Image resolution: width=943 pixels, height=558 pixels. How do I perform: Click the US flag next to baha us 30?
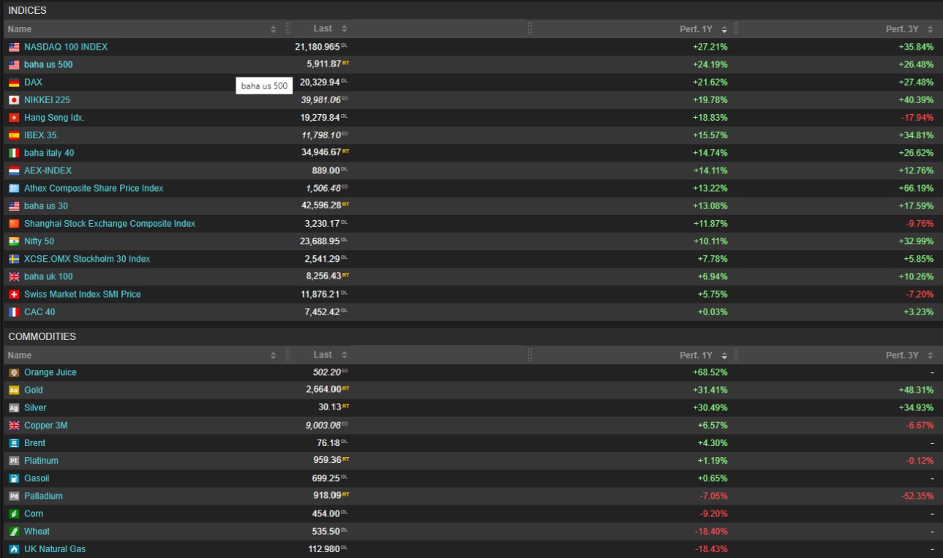click(14, 206)
